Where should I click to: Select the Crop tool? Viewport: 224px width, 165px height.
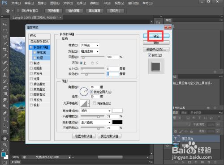[x=4, y=49]
